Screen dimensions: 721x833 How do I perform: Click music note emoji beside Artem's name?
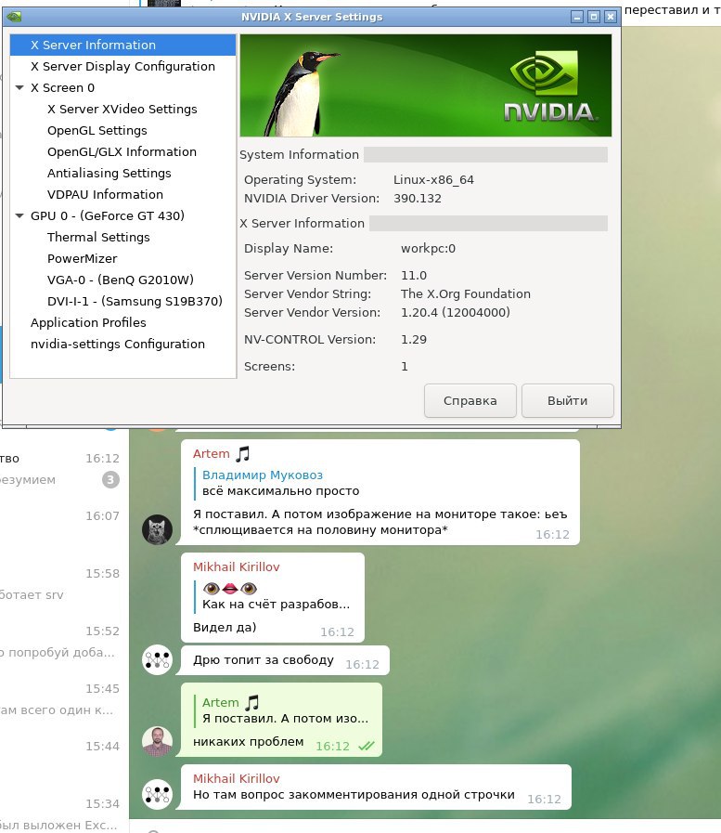click(x=242, y=454)
